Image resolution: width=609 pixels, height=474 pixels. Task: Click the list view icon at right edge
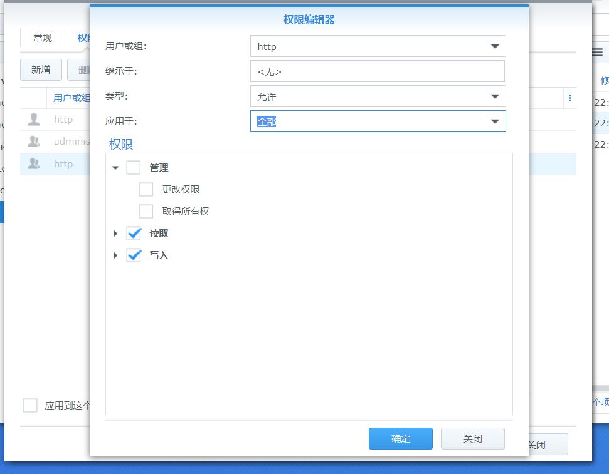click(597, 53)
